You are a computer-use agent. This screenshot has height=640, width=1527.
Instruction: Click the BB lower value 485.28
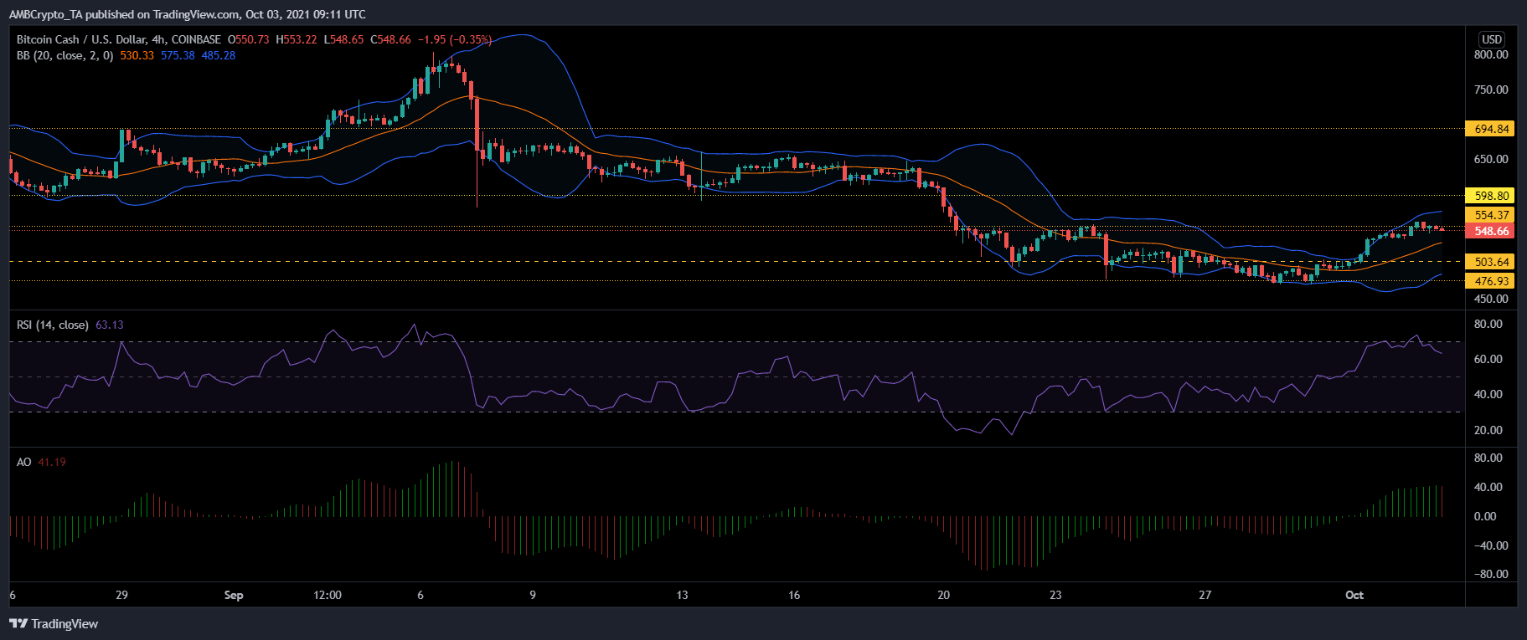(219, 55)
